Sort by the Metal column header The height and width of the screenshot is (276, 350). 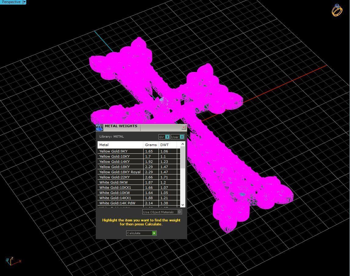click(x=120, y=145)
